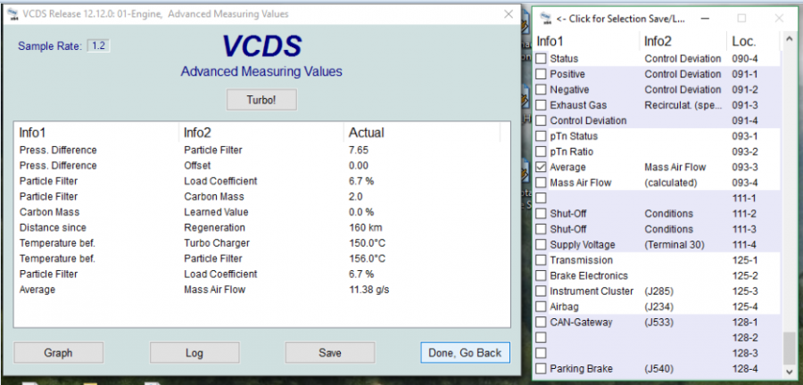Screen dimensions: 803x385
Task: Click the Turbo! button
Action: (x=261, y=100)
